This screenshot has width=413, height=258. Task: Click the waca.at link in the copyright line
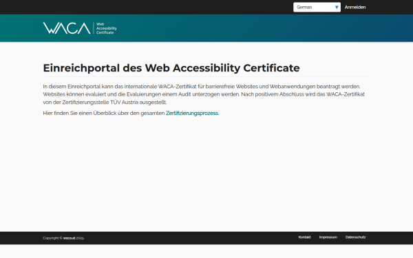[x=70, y=238]
